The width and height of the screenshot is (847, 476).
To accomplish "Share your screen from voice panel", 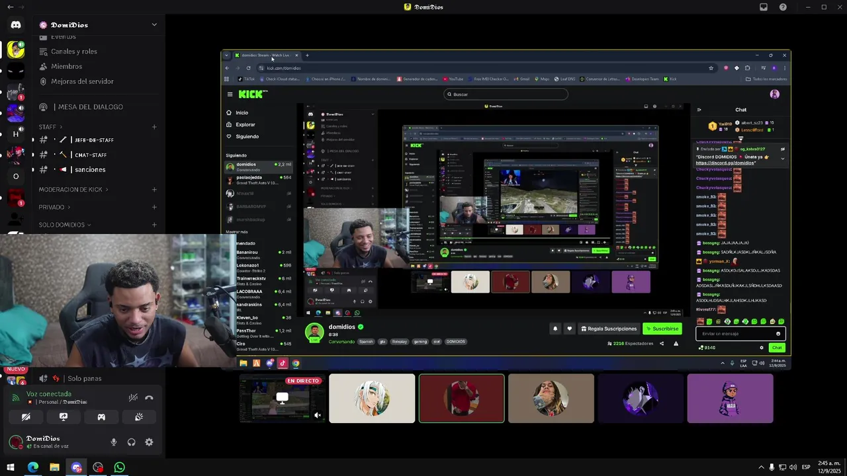I will (64, 417).
